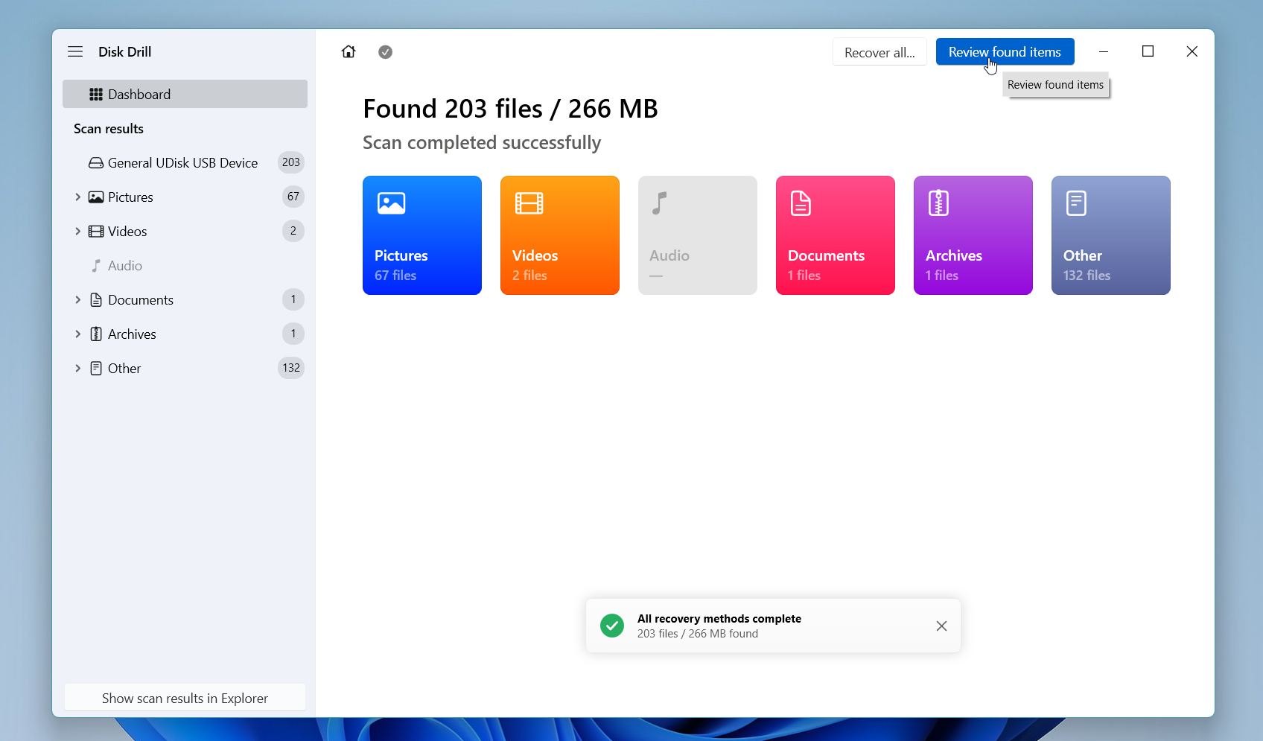
Task: Click the Scan results heading
Action: tap(109, 128)
